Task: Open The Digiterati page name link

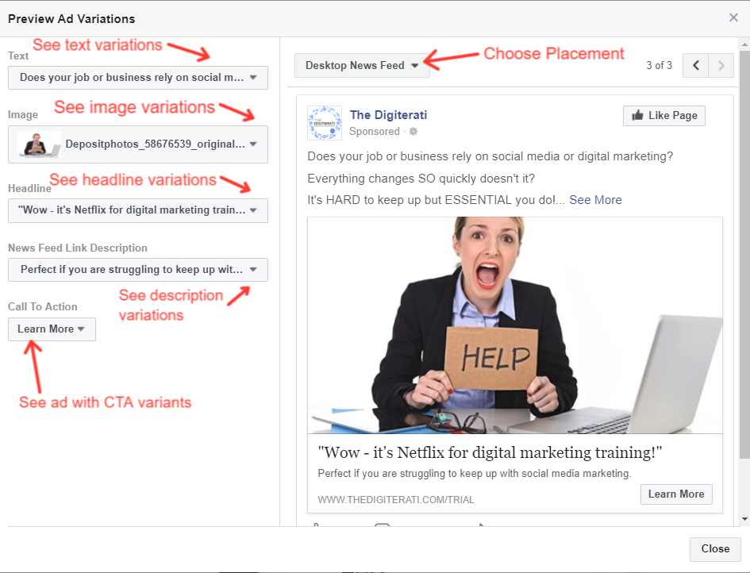Action: [x=388, y=115]
